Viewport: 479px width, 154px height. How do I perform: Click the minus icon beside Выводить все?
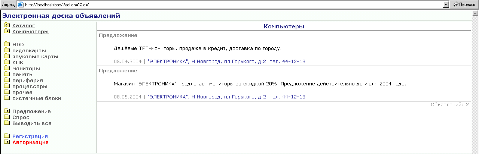(7, 123)
